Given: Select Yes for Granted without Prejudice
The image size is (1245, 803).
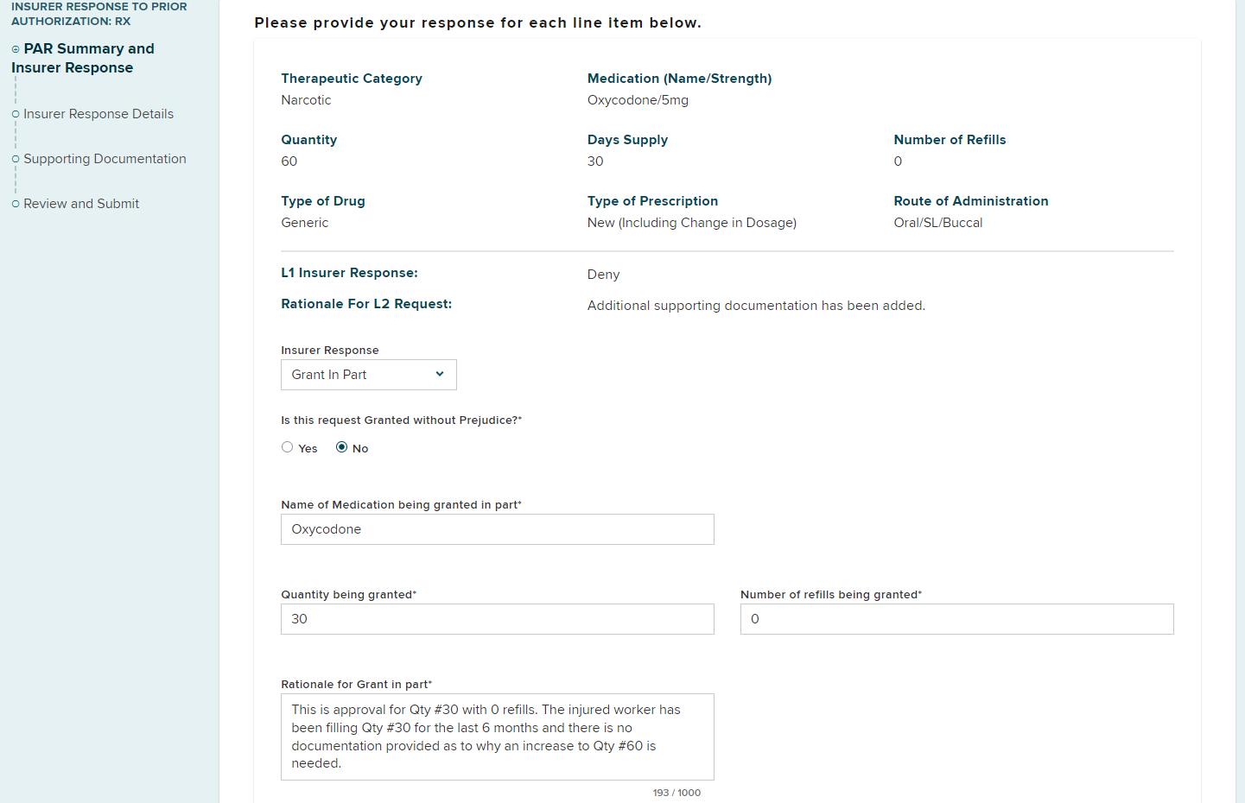Looking at the screenshot, I should pyautogui.click(x=288, y=447).
